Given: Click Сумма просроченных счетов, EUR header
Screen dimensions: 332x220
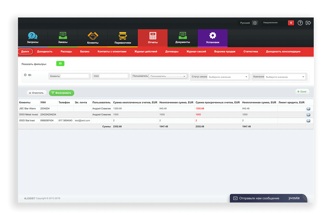Looking at the screenshot, I should [218, 102].
